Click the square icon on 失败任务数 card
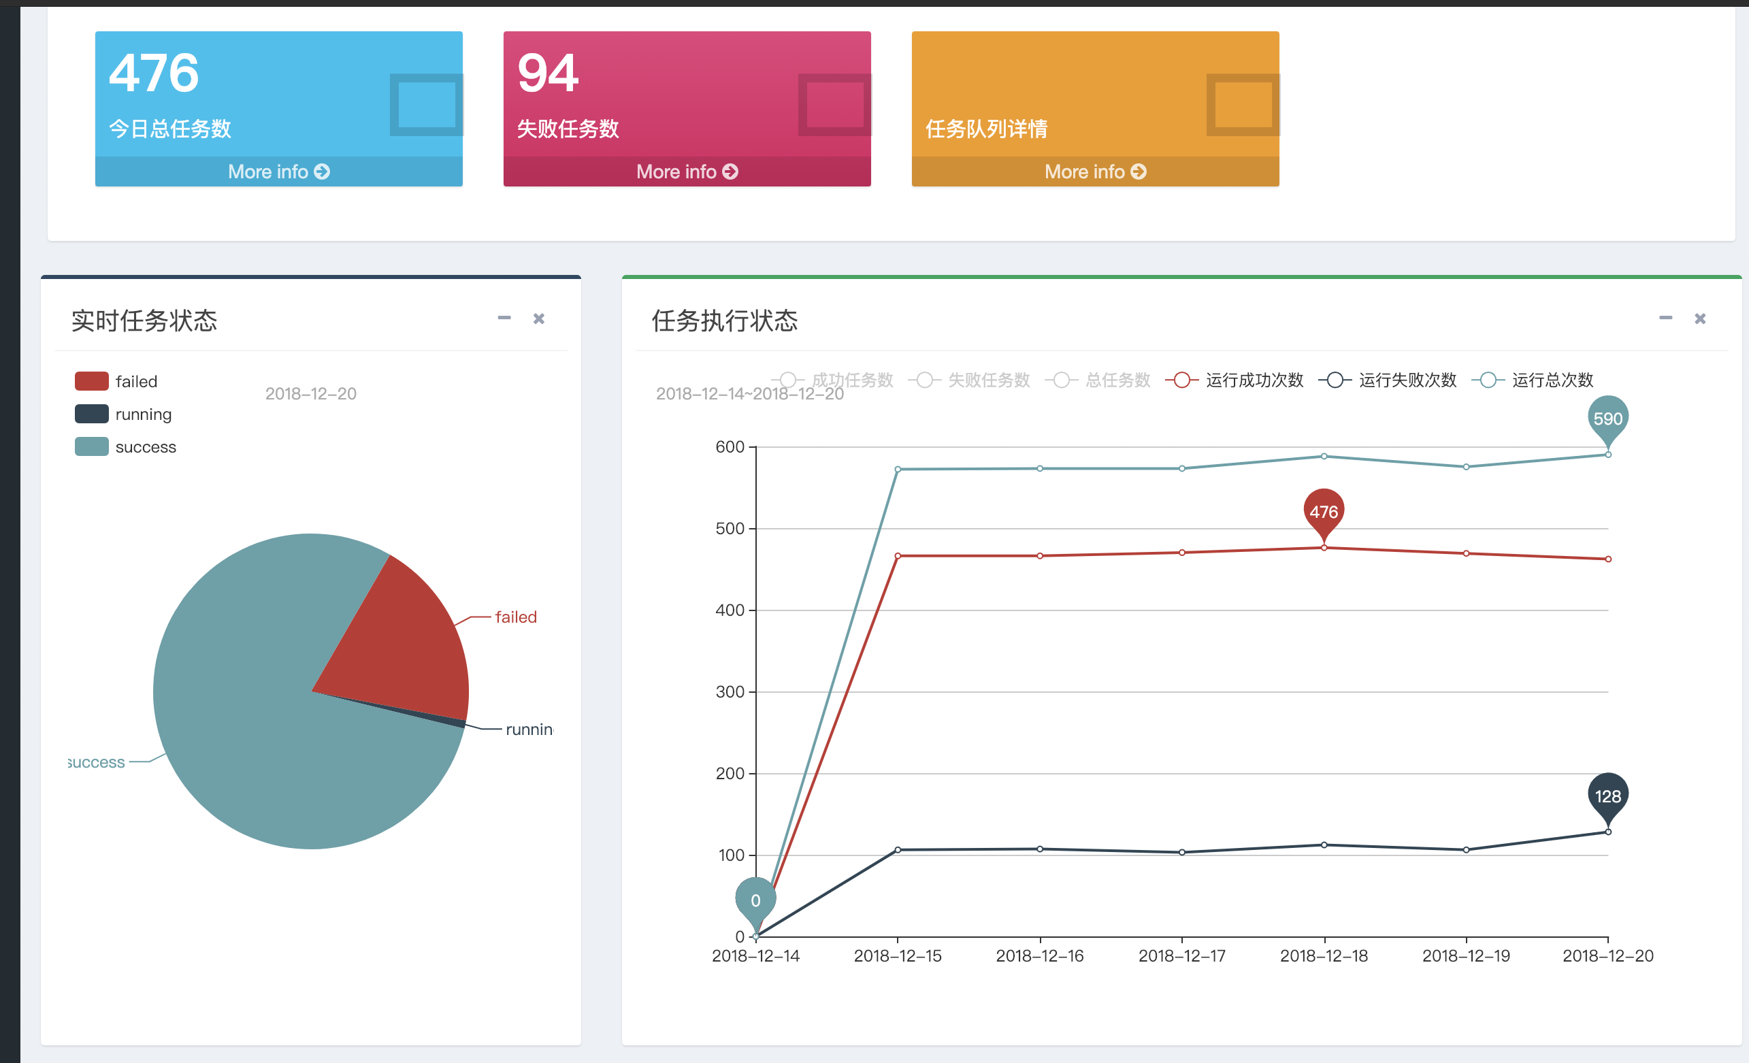 point(834,104)
